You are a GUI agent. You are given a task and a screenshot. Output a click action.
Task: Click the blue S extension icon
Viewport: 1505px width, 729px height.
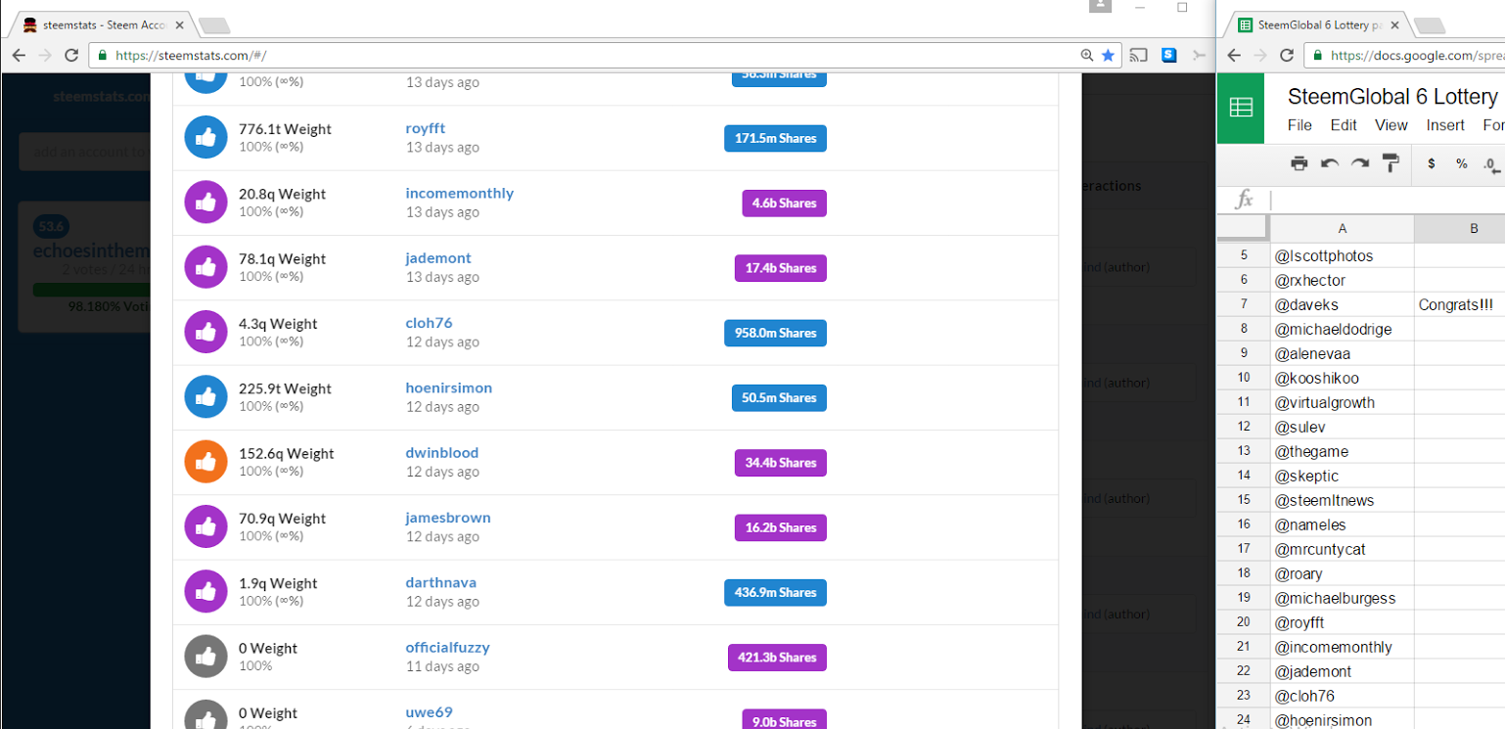[x=1168, y=56]
